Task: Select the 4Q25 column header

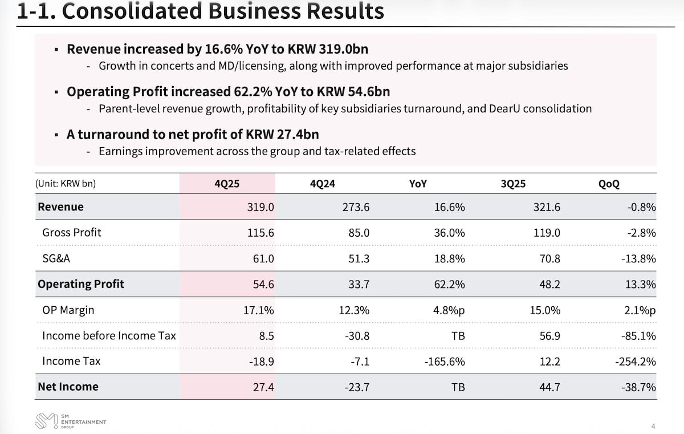Action: [x=226, y=184]
